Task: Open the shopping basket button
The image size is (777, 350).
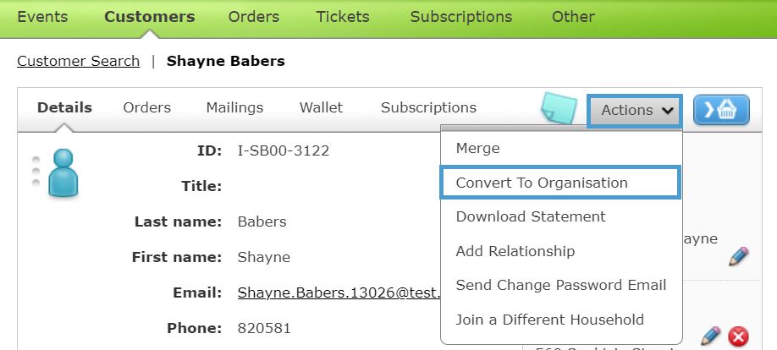Action: point(721,109)
